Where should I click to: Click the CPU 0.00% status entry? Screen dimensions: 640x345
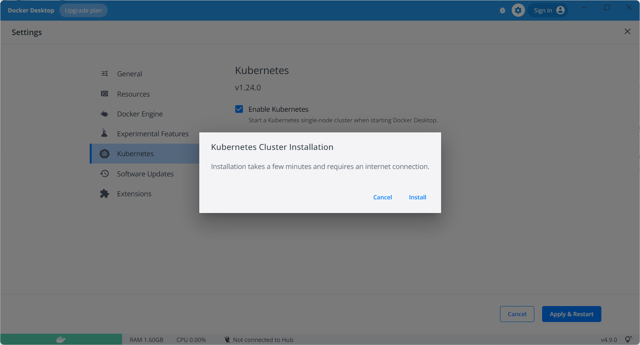[191, 340]
